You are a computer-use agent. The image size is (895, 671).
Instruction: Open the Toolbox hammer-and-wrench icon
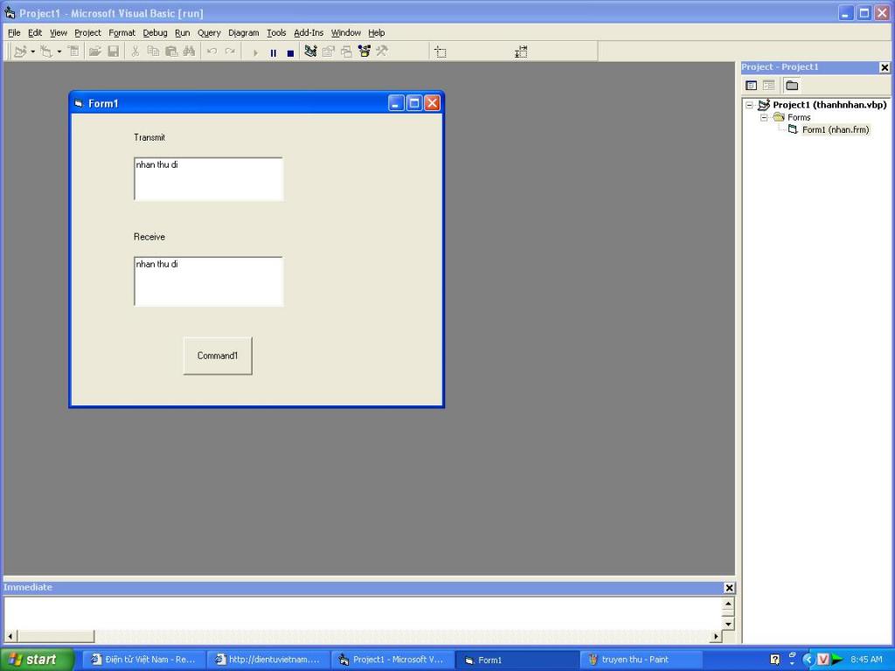382,52
